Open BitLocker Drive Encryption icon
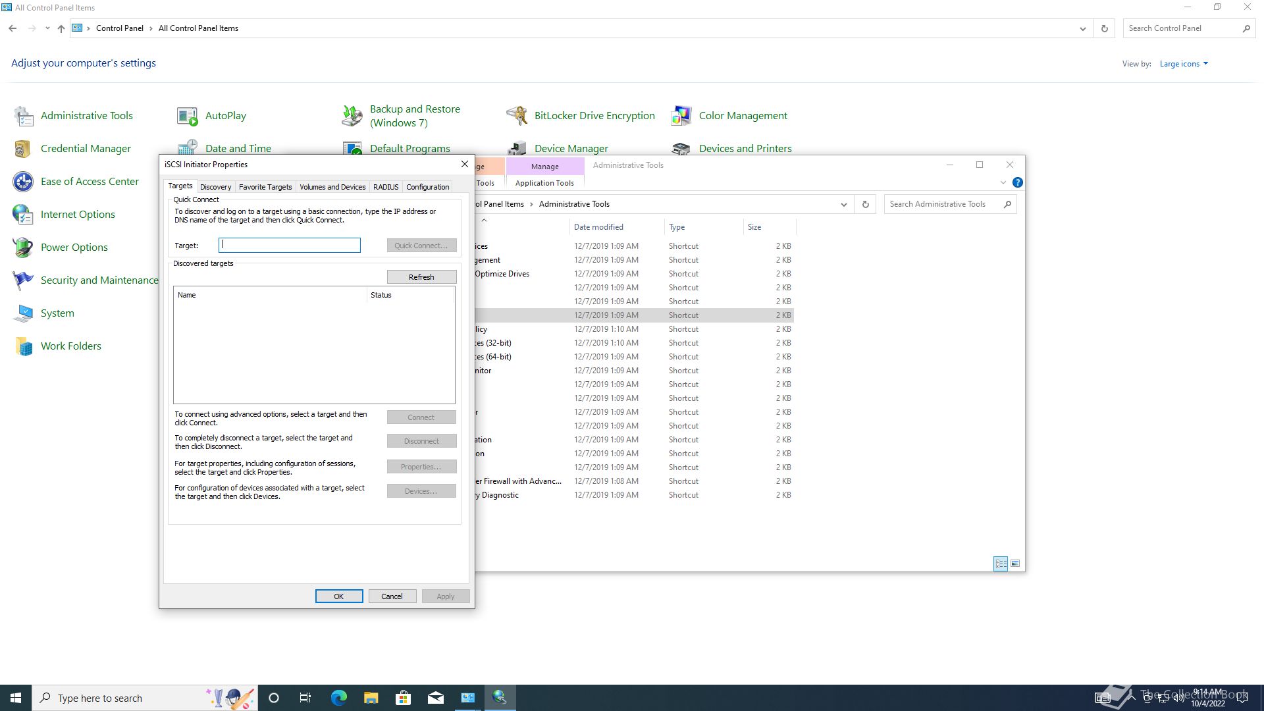 [517, 116]
